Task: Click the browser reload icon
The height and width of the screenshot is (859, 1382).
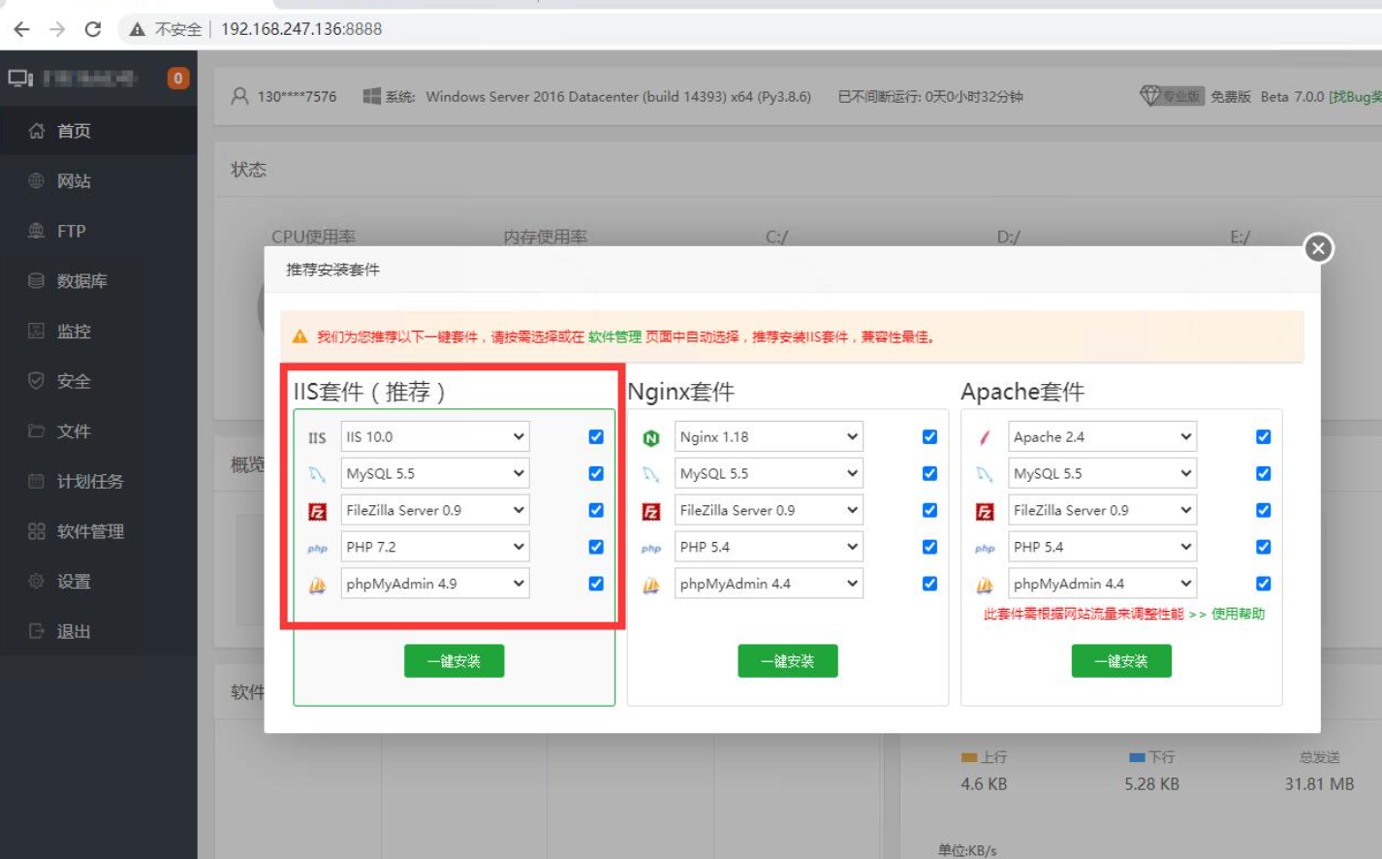Action: click(93, 29)
